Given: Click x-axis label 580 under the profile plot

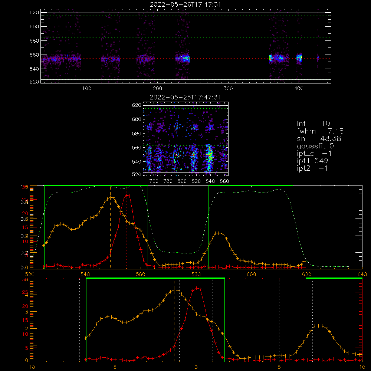Looking at the screenshot, I should pos(196,274).
